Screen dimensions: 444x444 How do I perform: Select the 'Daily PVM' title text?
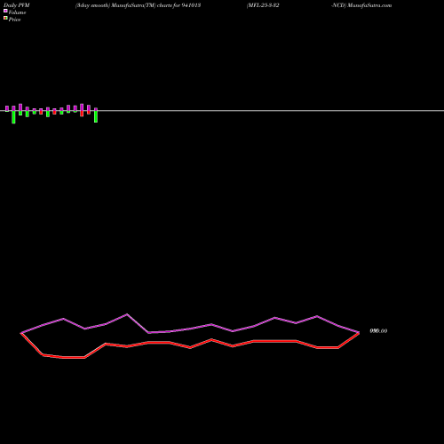tap(17, 5)
